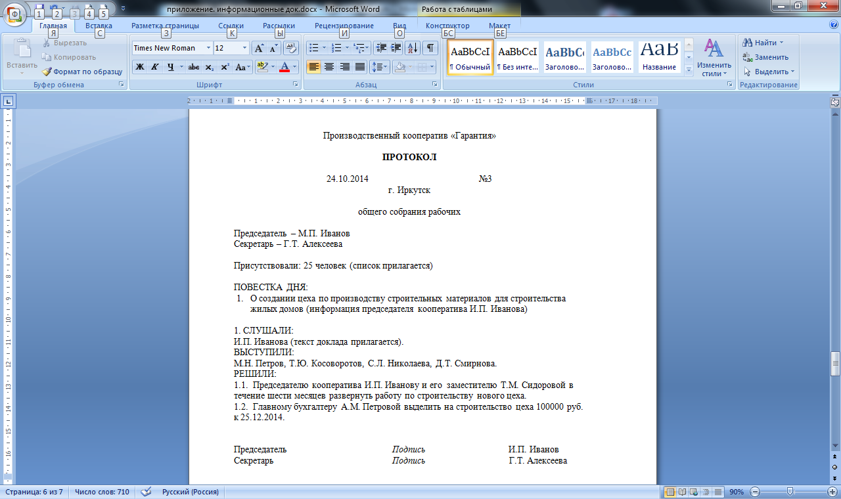Click the Изменить стили button

[x=714, y=57]
